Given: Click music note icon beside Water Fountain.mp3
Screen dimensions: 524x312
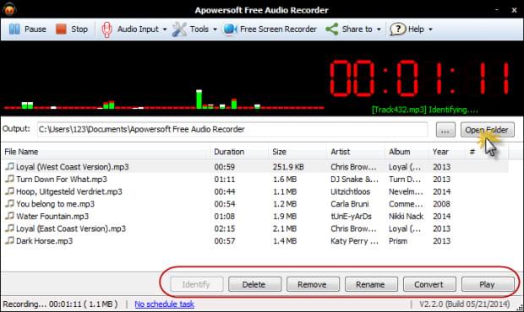Looking at the screenshot, I should click(x=9, y=216).
